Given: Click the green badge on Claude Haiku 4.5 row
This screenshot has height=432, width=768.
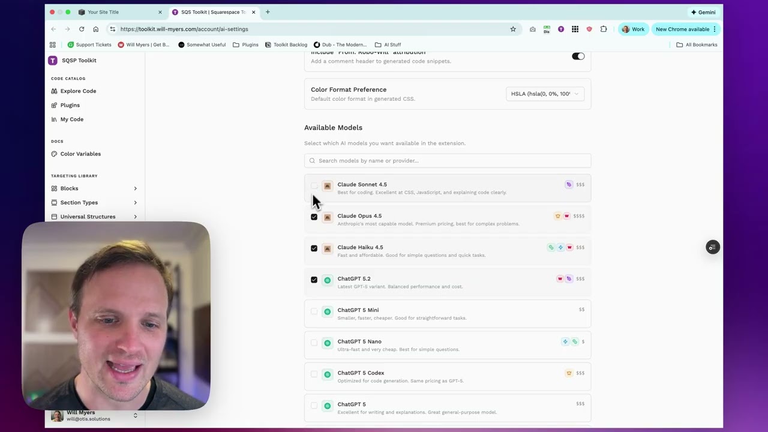Looking at the screenshot, I should pyautogui.click(x=551, y=247).
